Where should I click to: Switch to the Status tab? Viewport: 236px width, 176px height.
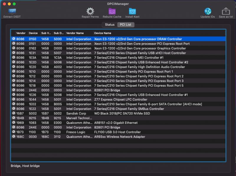tap(109, 25)
